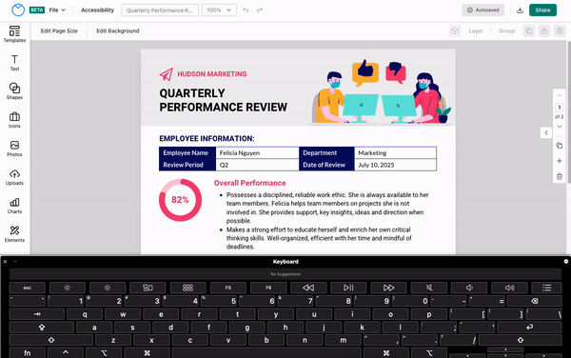Screen dimensions: 571x358
Task: Redo the last action
Action: pyautogui.click(x=260, y=10)
